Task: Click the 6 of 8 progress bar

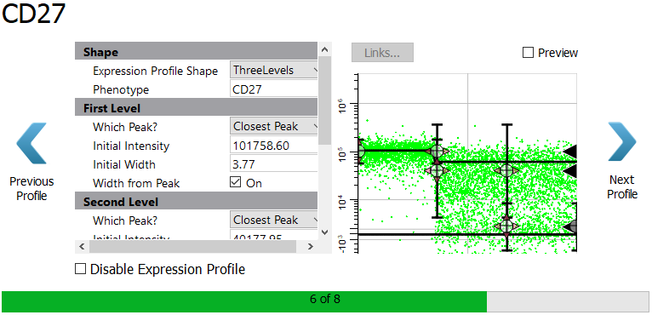Action: [x=325, y=301]
